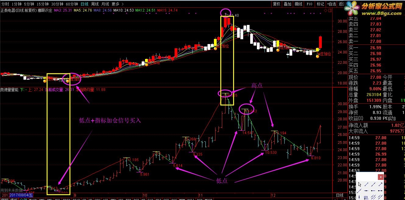Select the 日线 daily chart tab
This screenshot has width=405, height=200.
(84, 4)
